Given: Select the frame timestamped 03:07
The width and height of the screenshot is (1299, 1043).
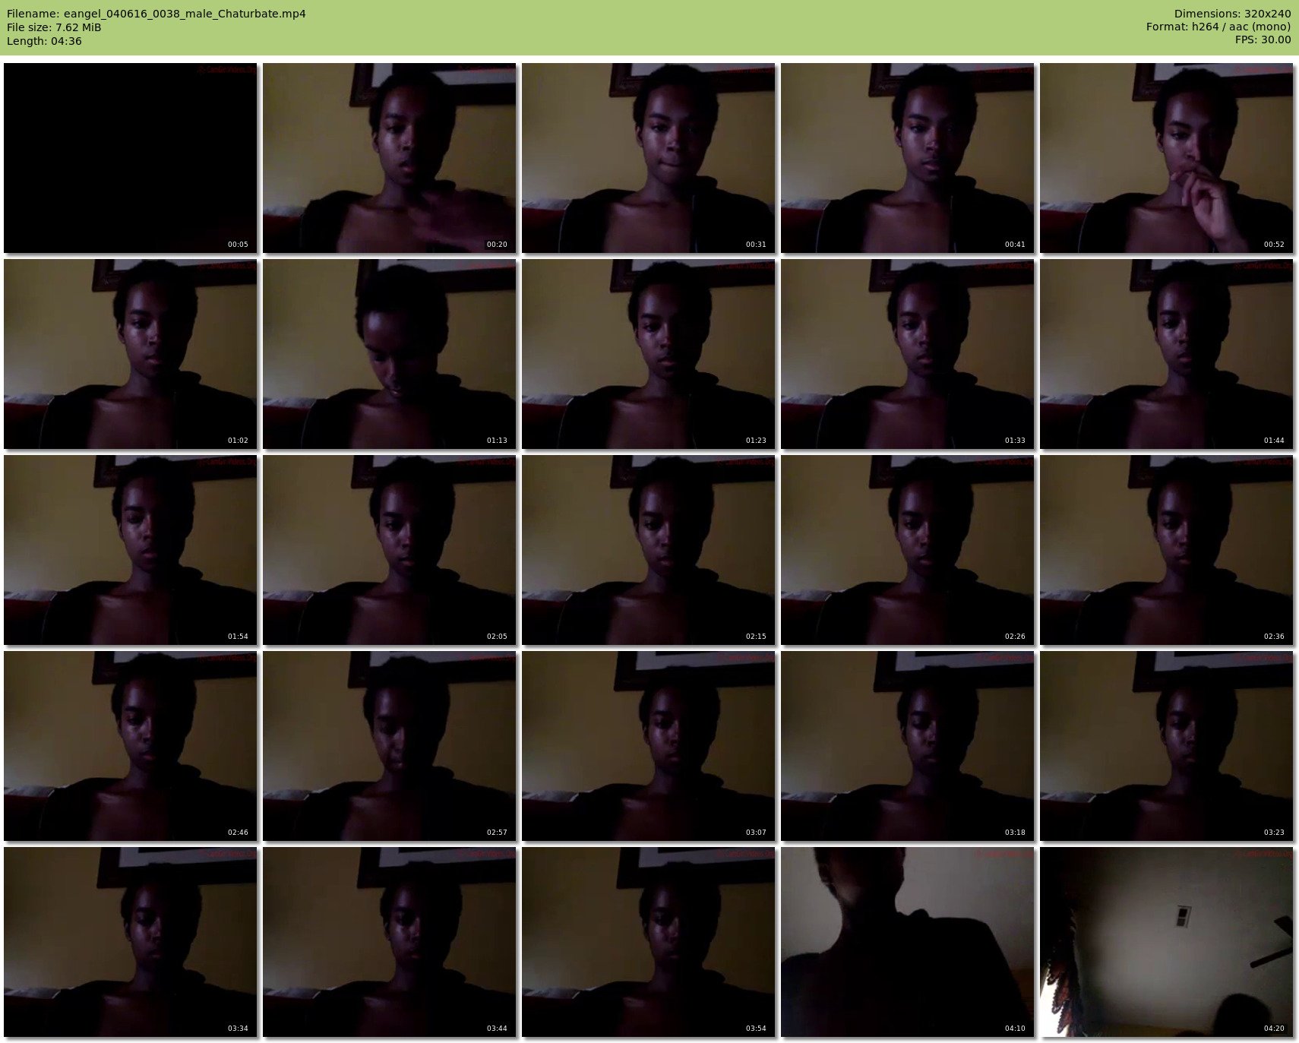Looking at the screenshot, I should [x=649, y=746].
